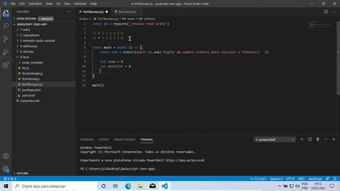The image size is (340, 191).
Task: Switch to the forFibonacci.js editor tab
Action: coord(93,12)
